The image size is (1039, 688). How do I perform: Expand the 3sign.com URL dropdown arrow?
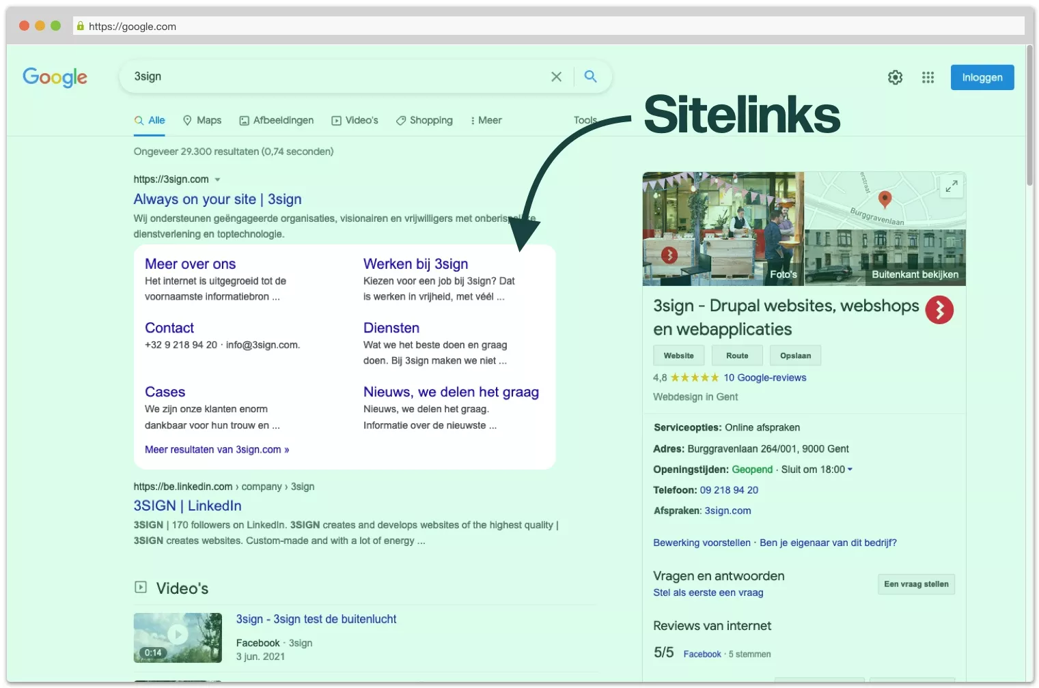pos(217,180)
